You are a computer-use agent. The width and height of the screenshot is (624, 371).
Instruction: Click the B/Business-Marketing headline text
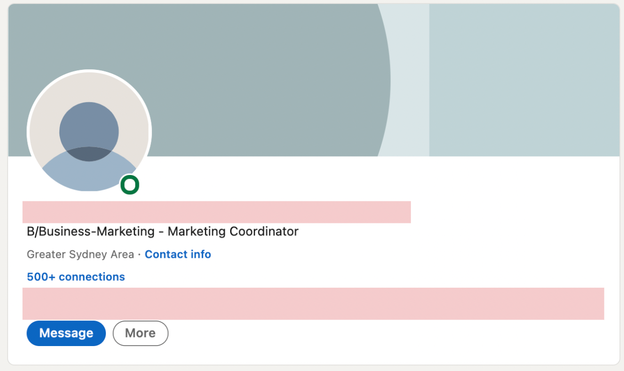click(x=90, y=231)
